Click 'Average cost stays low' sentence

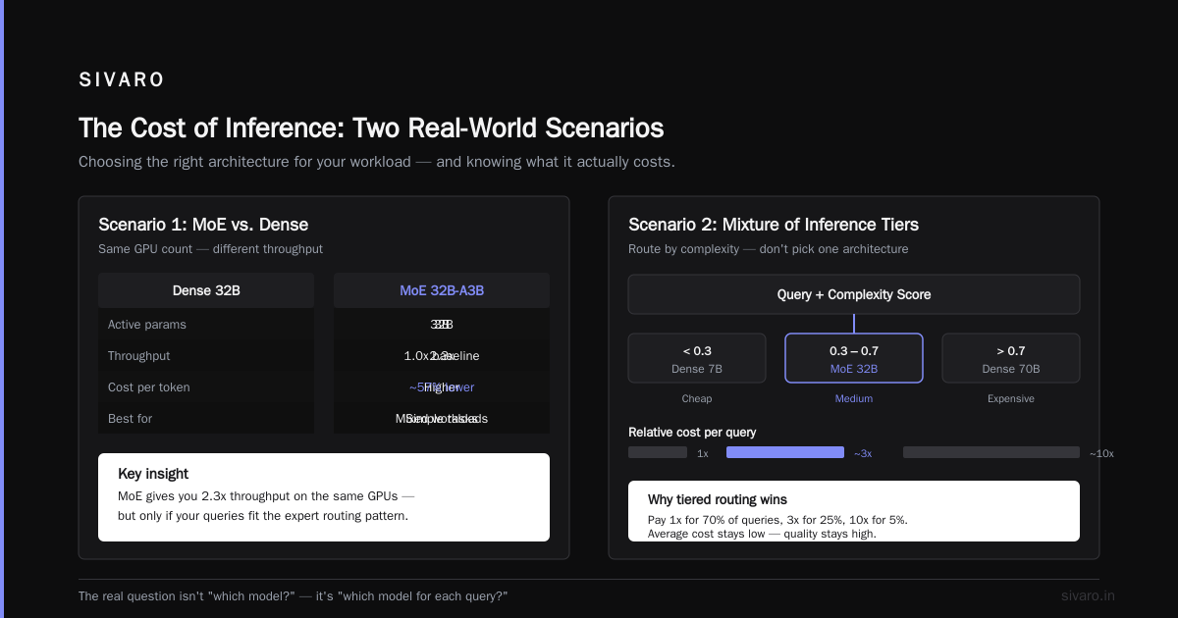762,534
